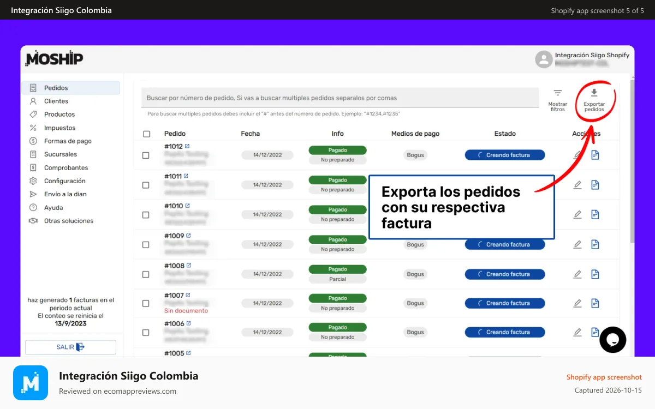655x409 pixels.
Task: Open the chat support bubble
Action: (612, 340)
